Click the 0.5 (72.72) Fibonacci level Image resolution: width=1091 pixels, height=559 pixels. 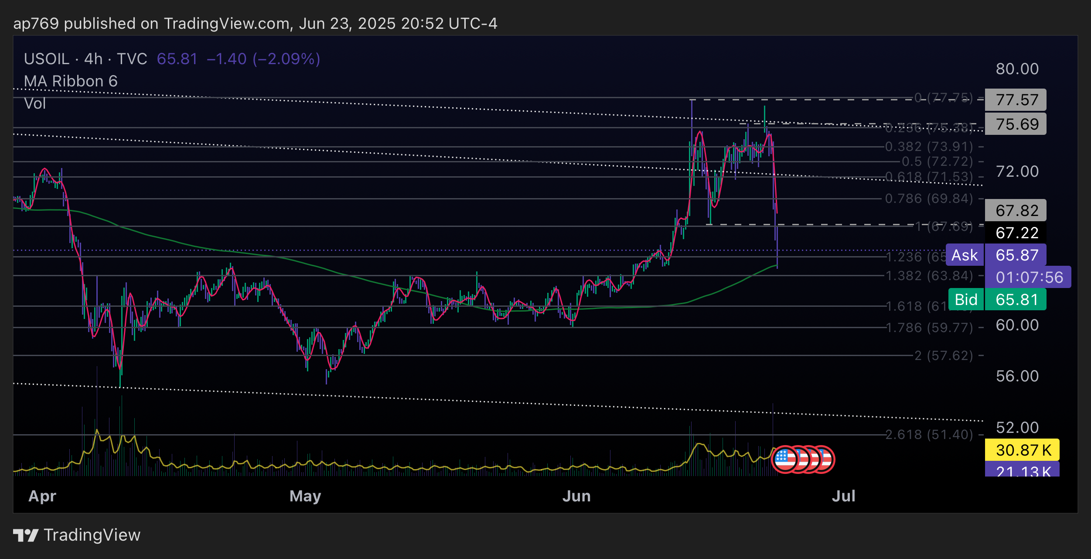pyautogui.click(x=938, y=161)
